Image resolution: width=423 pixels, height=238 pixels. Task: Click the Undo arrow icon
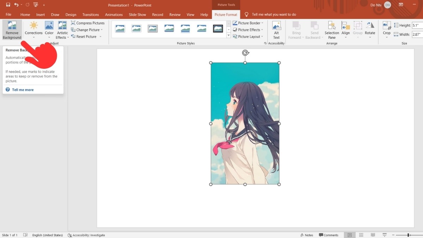tap(16, 5)
